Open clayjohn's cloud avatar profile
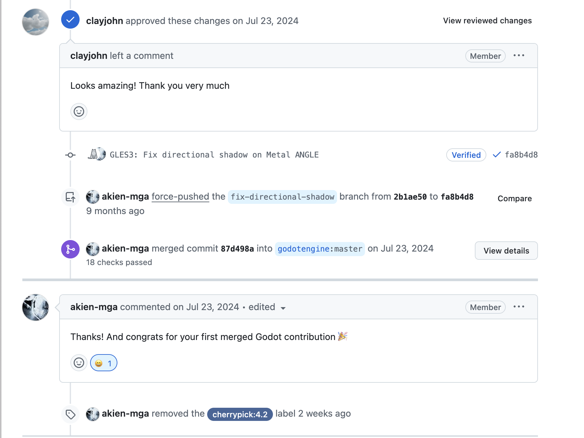584x438 pixels. pyautogui.click(x=36, y=22)
